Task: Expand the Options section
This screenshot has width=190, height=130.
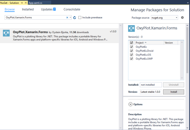Action: [130, 104]
